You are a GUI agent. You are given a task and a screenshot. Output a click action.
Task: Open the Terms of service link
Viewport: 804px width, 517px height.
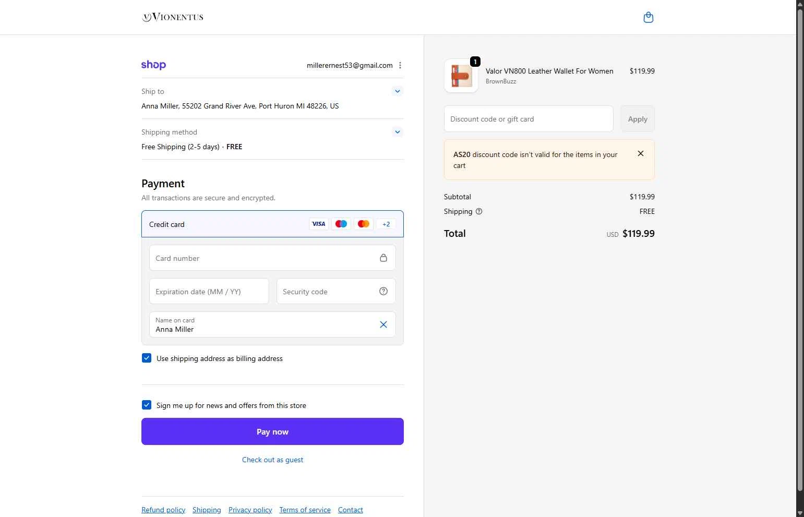305,510
